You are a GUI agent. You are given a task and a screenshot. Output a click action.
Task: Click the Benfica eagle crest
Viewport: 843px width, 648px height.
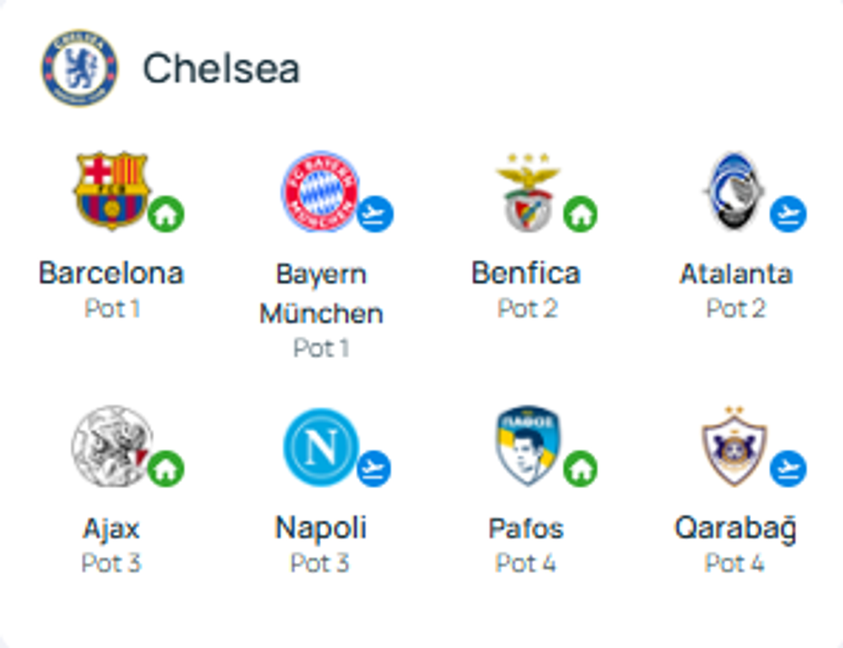pos(527,192)
